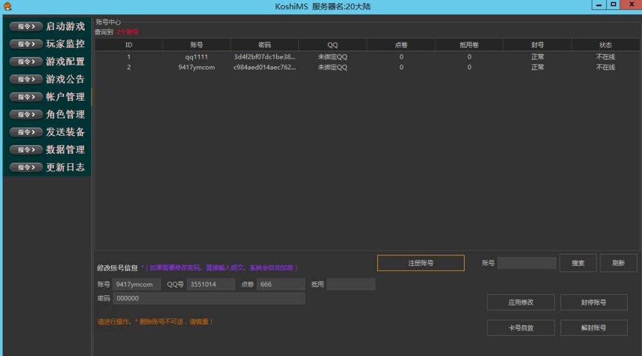Click the 指令 badge beside 帐户管理
The image size is (642, 356).
pos(26,97)
